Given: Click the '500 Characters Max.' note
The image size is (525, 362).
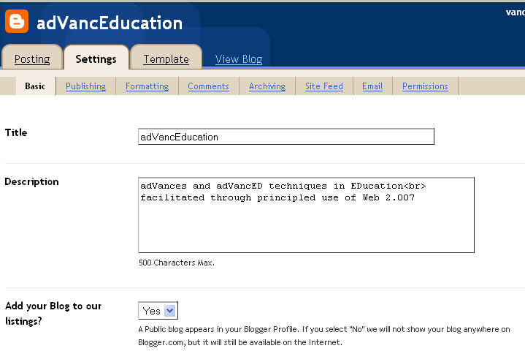Looking at the screenshot, I should tap(177, 263).
